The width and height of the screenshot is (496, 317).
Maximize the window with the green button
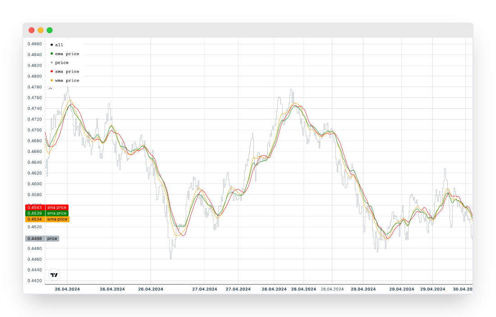coord(50,30)
